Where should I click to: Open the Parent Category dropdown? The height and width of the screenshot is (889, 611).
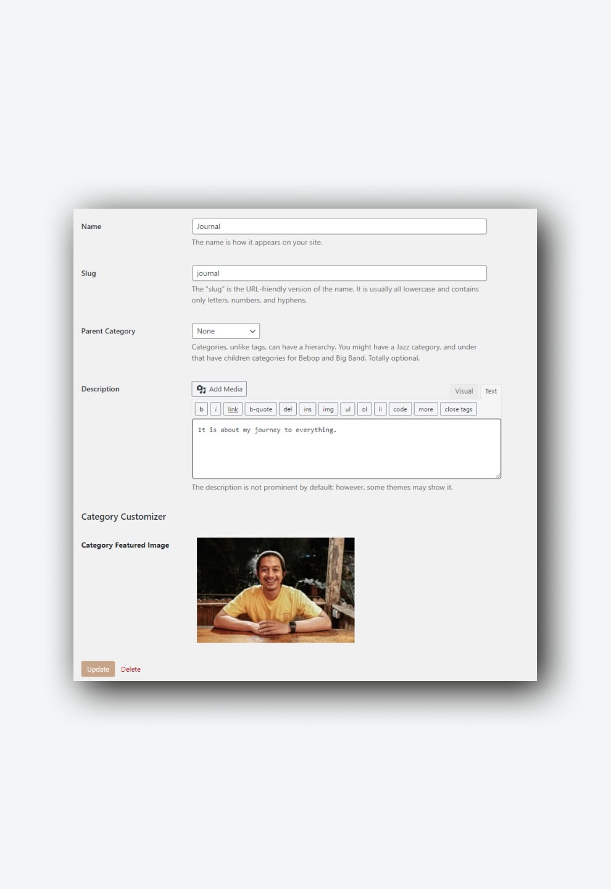tap(226, 332)
